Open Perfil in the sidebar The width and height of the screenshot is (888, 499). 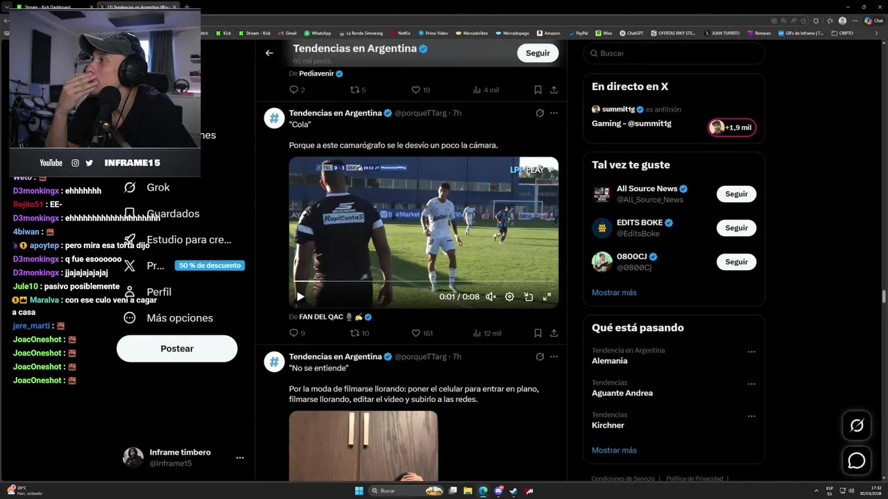pos(146,292)
